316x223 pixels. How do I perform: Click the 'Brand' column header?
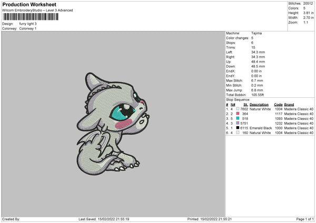289,105
